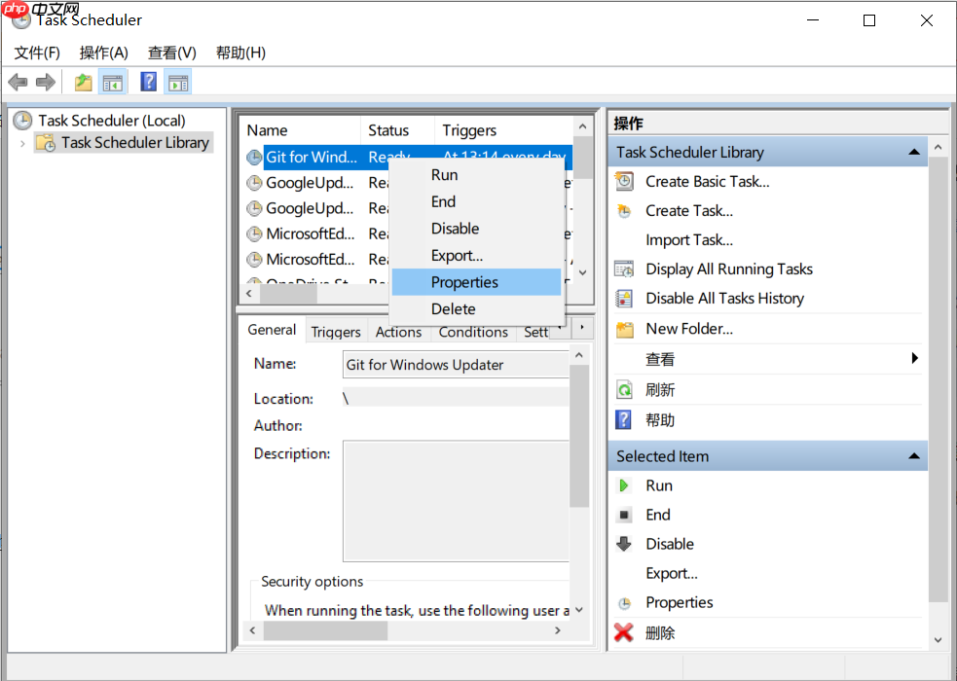Image resolution: width=957 pixels, height=681 pixels.
Task: Click the details pane horizontal scrollbar thumb
Action: [326, 630]
